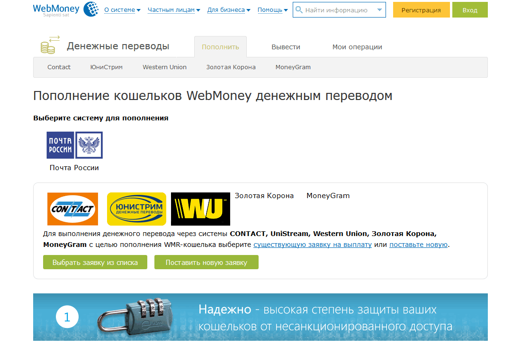Click the 'Выберите систему для пополнения' label

click(100, 118)
